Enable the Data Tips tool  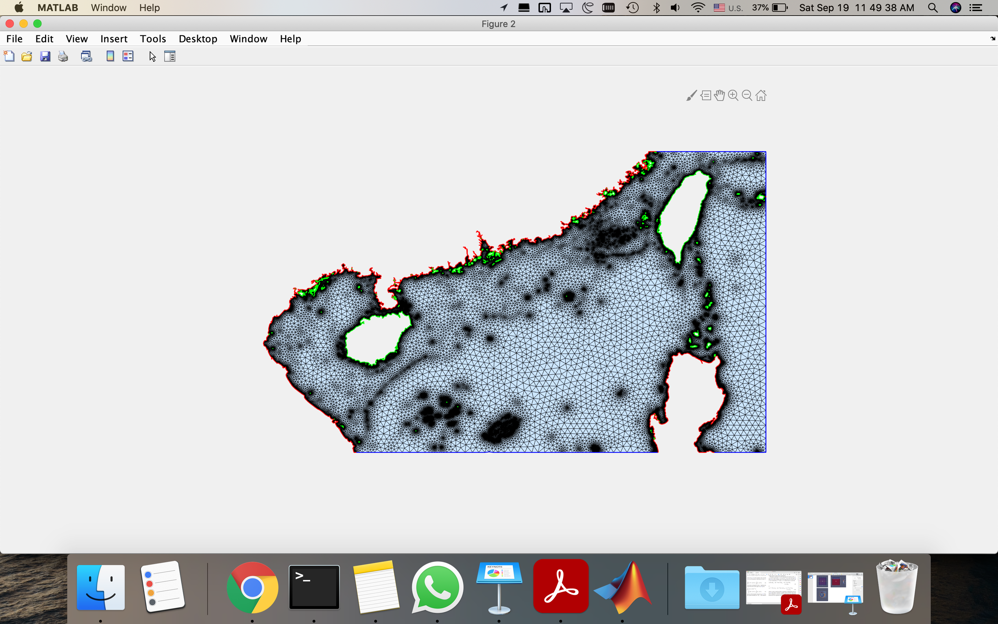pyautogui.click(x=706, y=95)
